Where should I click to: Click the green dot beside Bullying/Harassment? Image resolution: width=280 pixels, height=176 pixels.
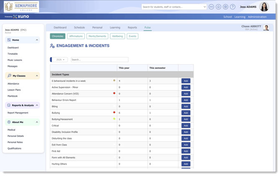114,119
